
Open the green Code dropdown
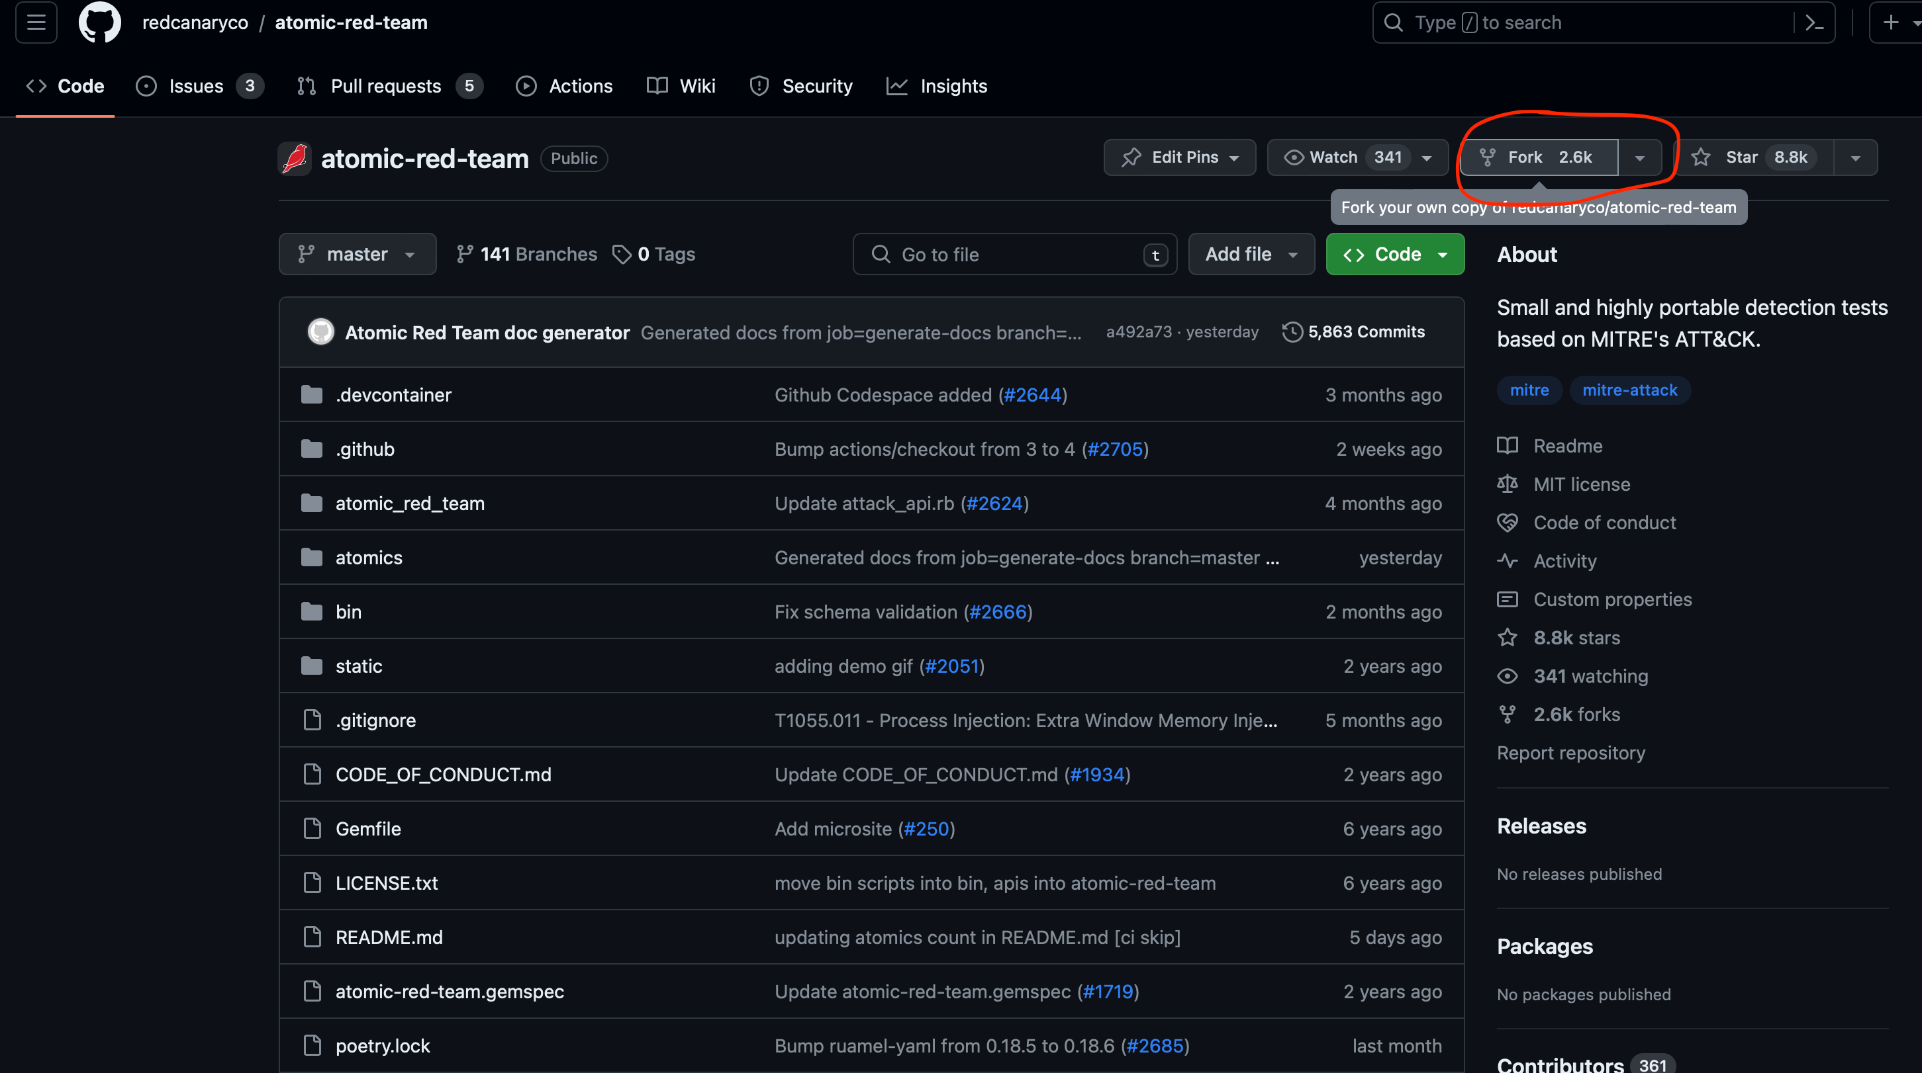pyautogui.click(x=1395, y=254)
